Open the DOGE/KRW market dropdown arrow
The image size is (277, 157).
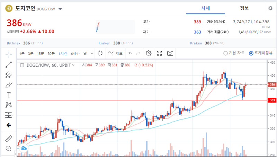pyautogui.click(x=60, y=9)
